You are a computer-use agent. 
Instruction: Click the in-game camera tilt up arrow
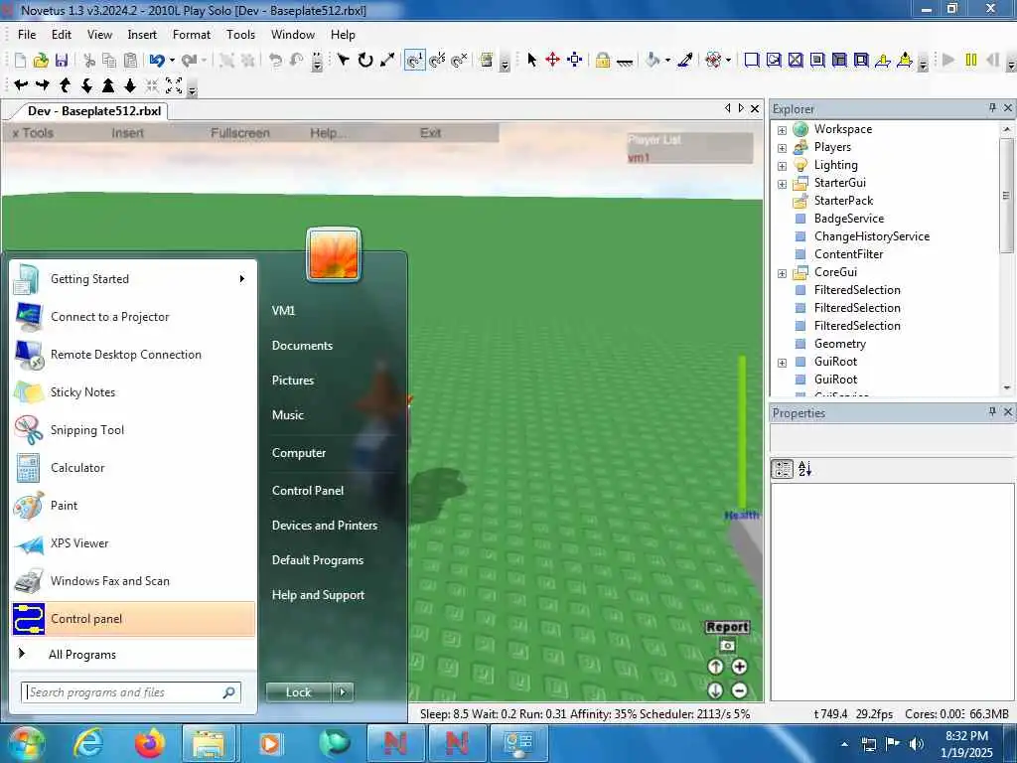tap(715, 667)
